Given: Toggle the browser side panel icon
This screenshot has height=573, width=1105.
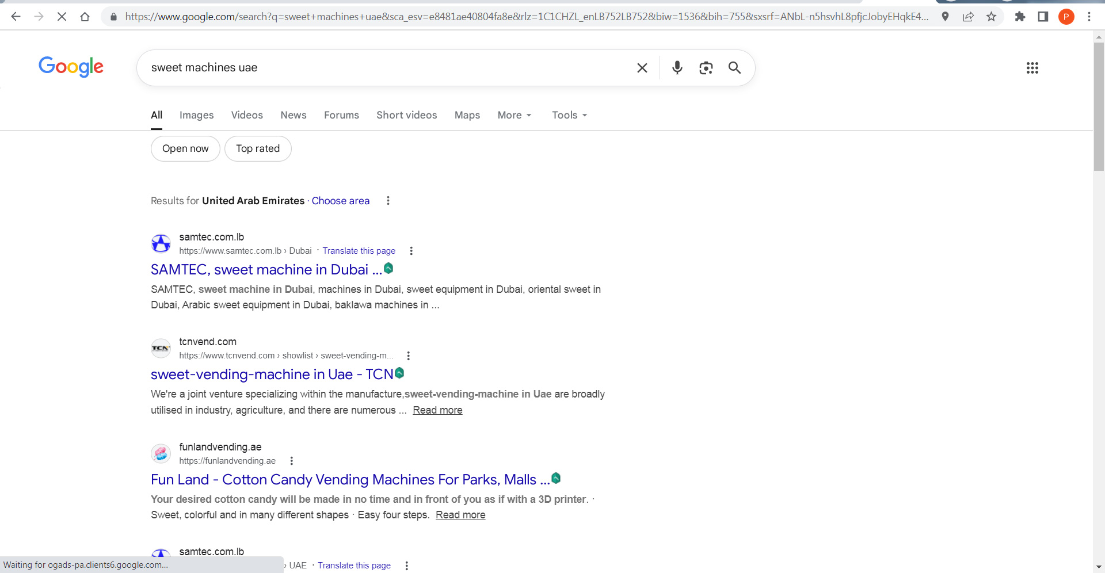Looking at the screenshot, I should tap(1043, 17).
